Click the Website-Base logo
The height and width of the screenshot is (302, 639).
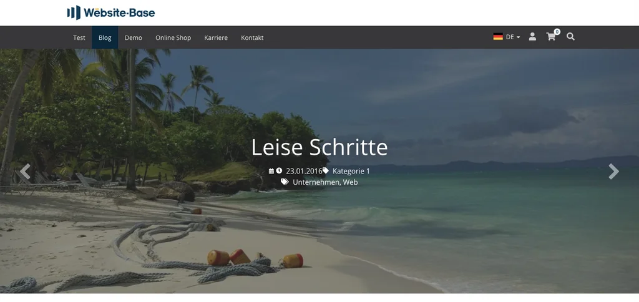click(111, 12)
